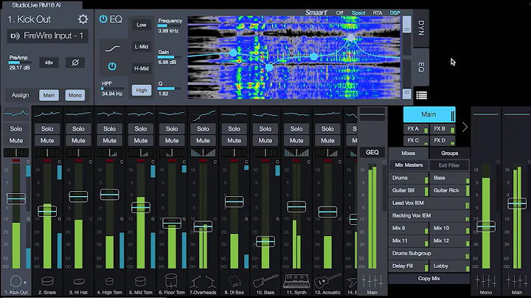Adjust the HPF frequency slider
This screenshot has width=531, height=298.
(x=113, y=89)
